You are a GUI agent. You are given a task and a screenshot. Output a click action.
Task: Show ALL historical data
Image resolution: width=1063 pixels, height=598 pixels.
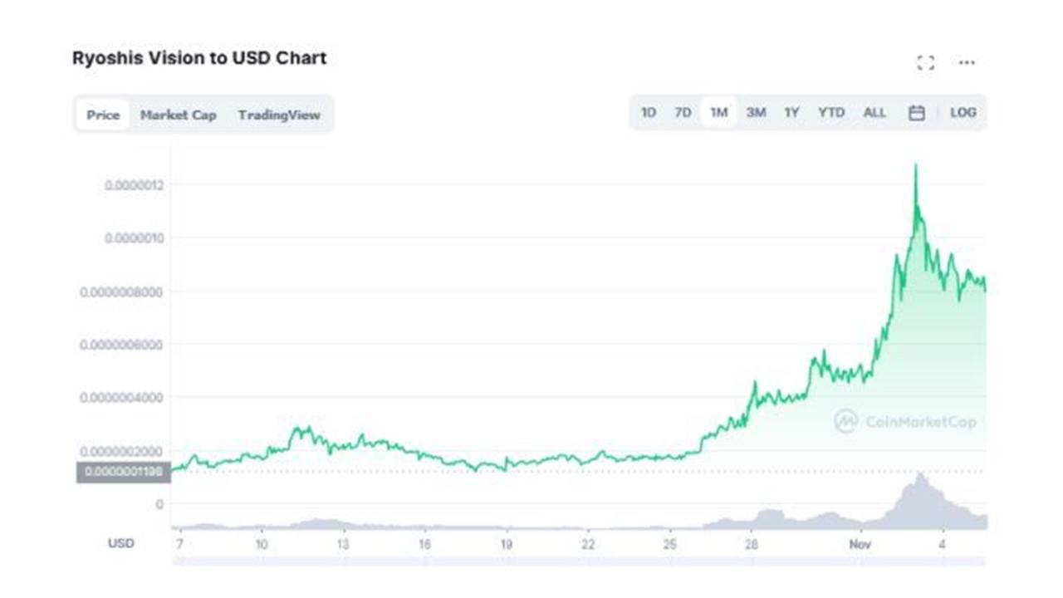point(874,112)
